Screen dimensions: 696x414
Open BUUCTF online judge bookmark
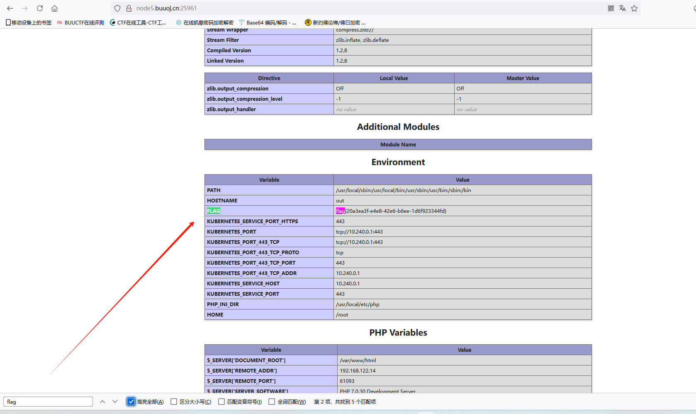coord(80,22)
